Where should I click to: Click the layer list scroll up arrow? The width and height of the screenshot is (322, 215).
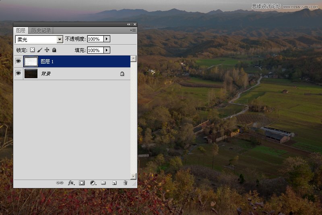(134, 59)
